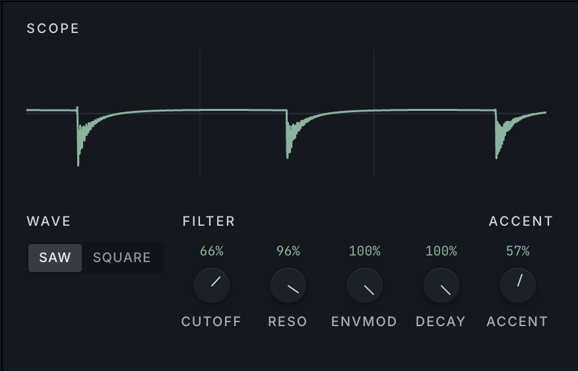The height and width of the screenshot is (371, 578).
Task: Click the 100% value above DECAY
Action: (441, 251)
